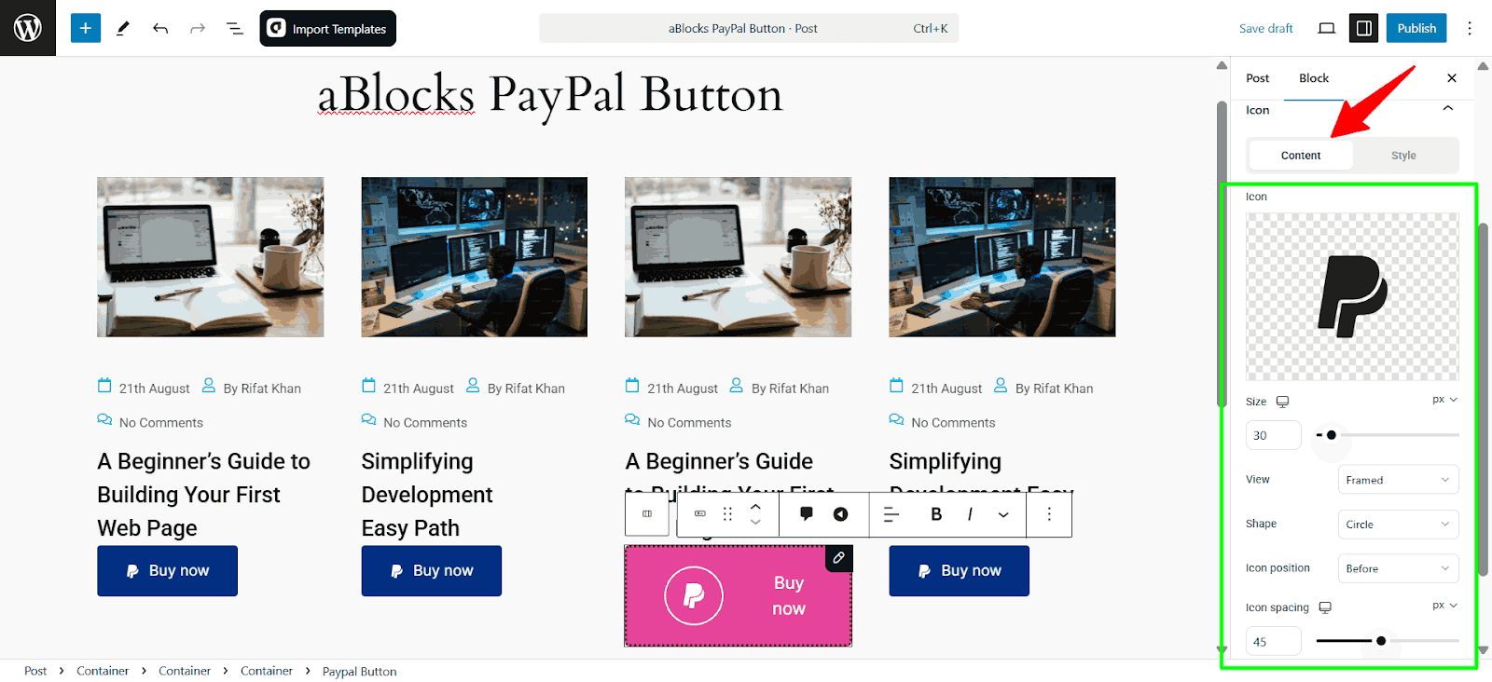The height and width of the screenshot is (682, 1492).
Task: Switch to the Post tab
Action: 1257,78
